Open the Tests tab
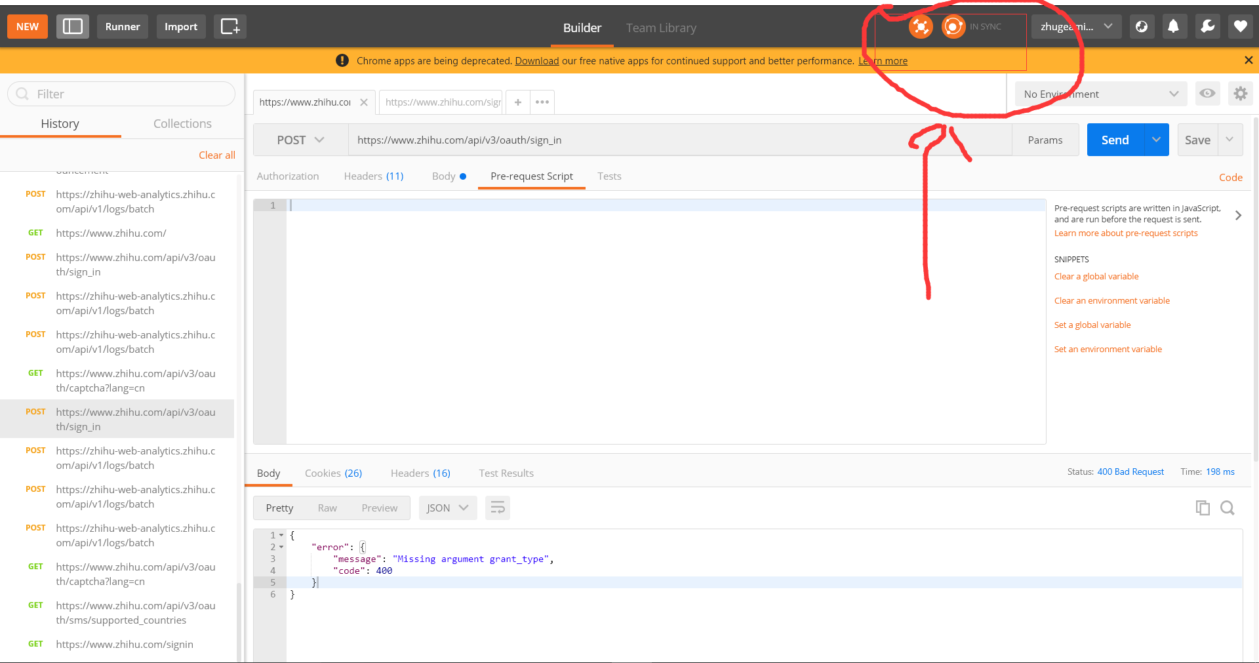The height and width of the screenshot is (663, 1259). 609,176
